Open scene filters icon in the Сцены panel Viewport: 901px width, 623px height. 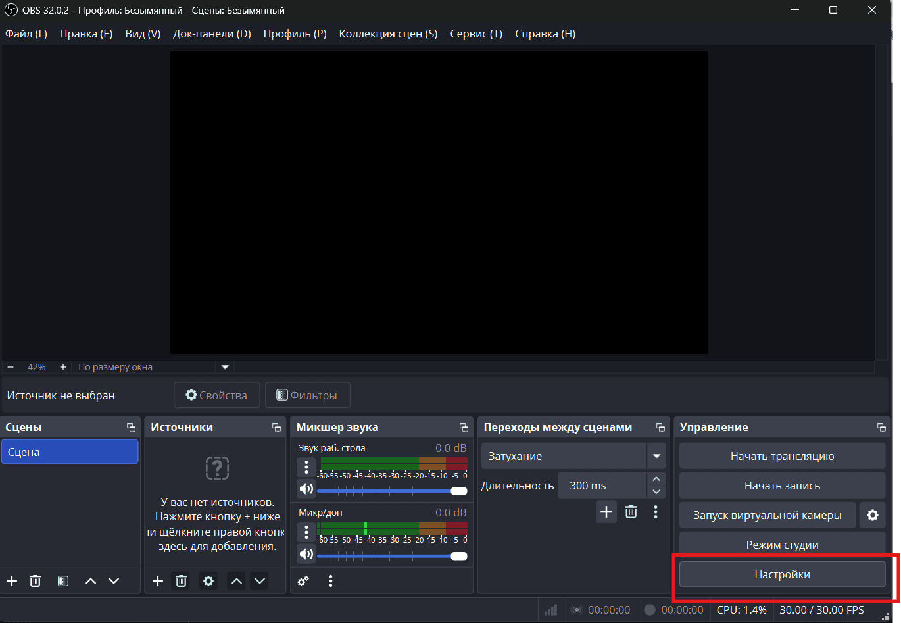pos(63,581)
